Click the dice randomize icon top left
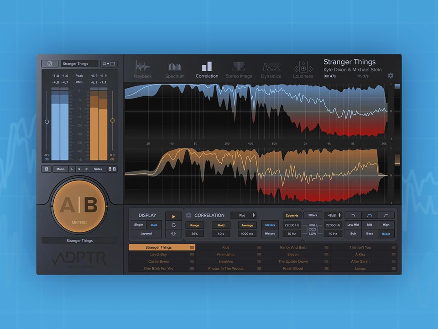The image size is (438, 329). (x=50, y=64)
